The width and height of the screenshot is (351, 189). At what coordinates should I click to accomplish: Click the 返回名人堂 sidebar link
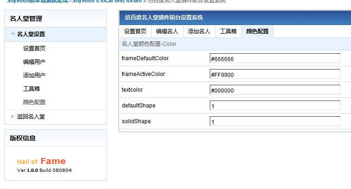coord(31,116)
